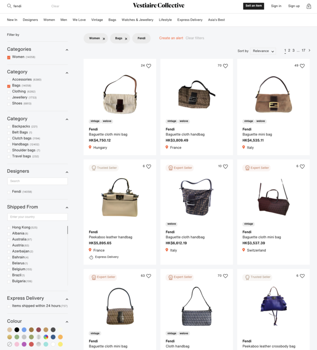This screenshot has height=350, width=317.
Task: Click the Sell an item button
Action: [254, 6]
